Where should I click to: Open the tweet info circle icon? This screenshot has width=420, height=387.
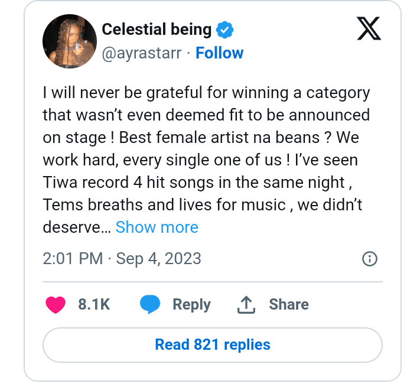pyautogui.click(x=370, y=259)
